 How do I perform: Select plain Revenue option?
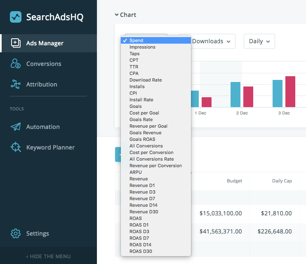156,179
